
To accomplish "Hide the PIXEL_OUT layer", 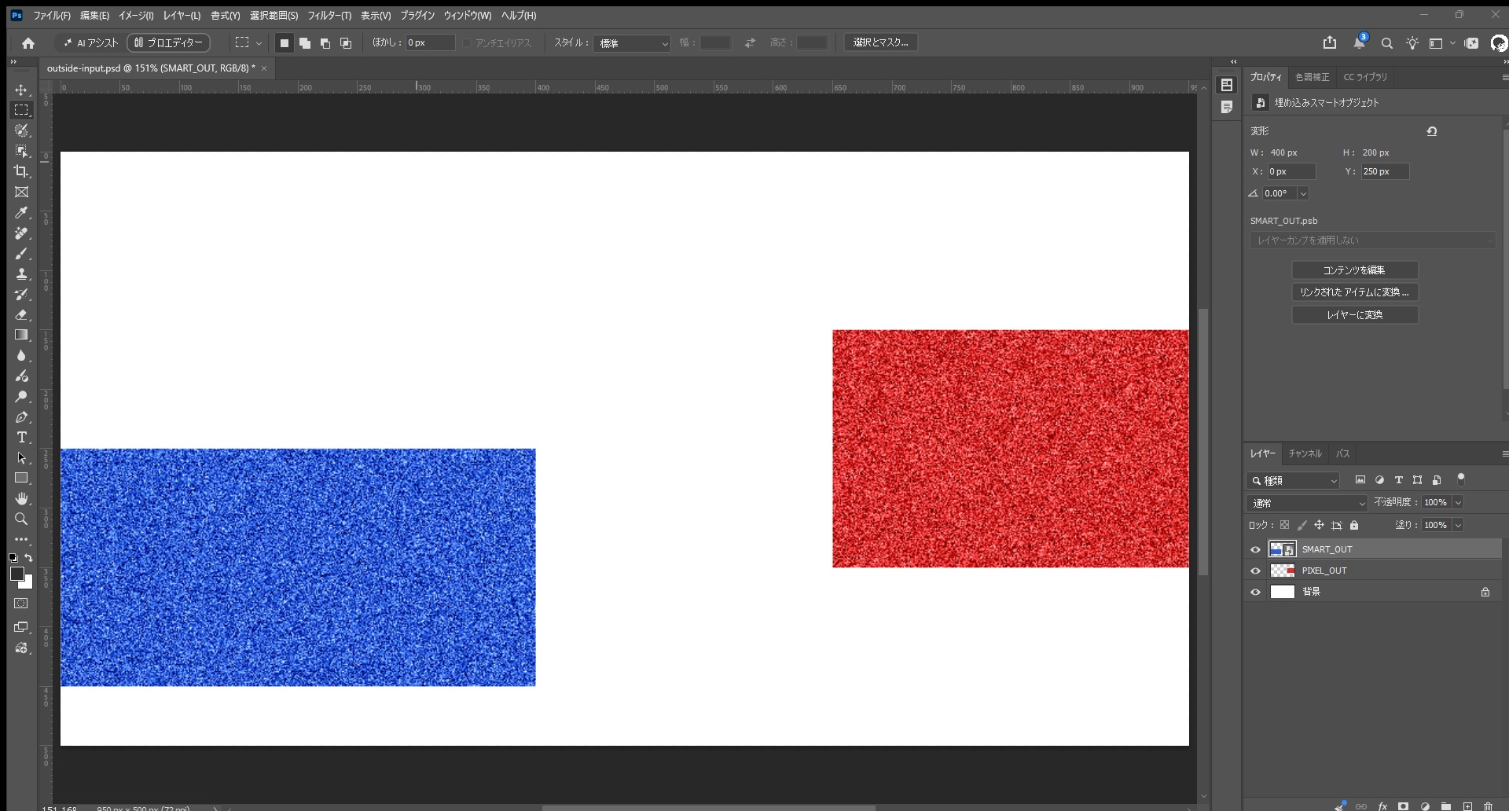I will point(1255,571).
